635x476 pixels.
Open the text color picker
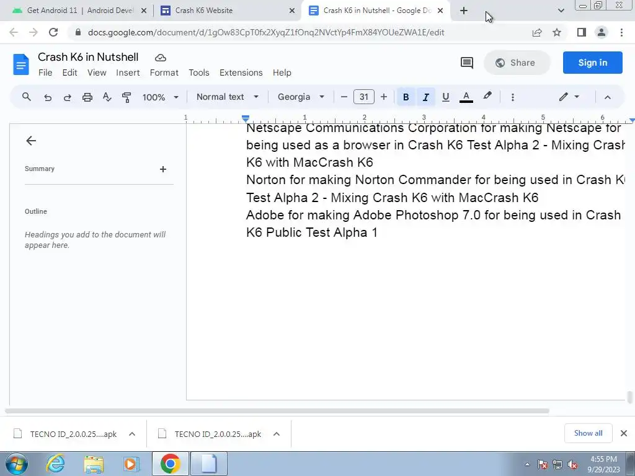[466, 97]
